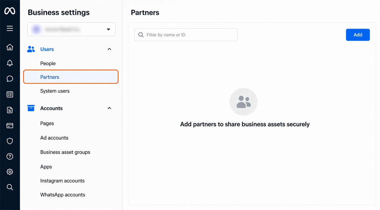Click the empty-state partners illustration
380x210 pixels.
[x=243, y=102]
